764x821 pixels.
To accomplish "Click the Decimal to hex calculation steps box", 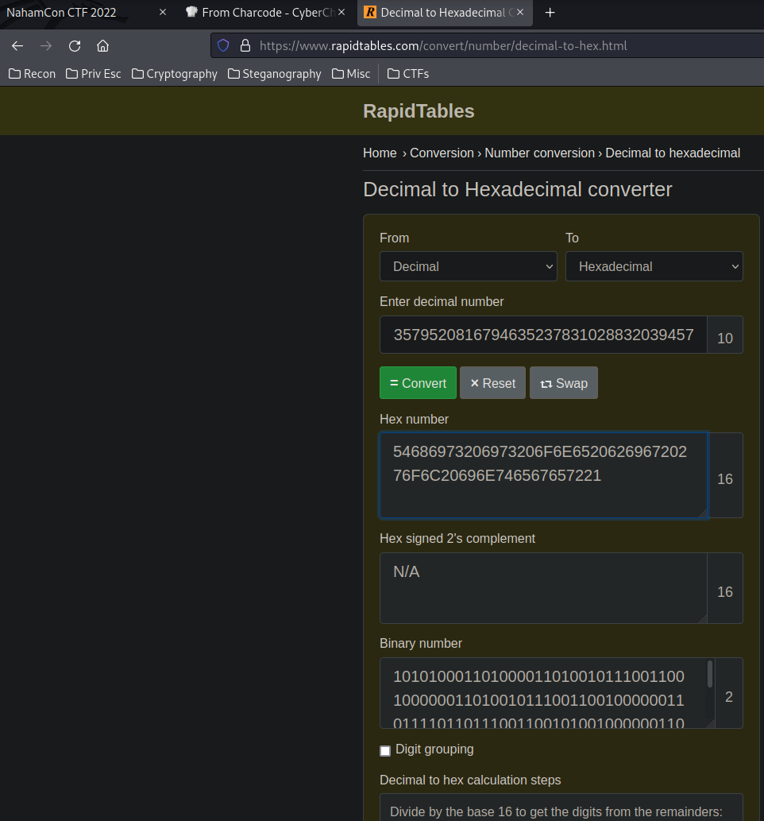I will (x=561, y=807).
